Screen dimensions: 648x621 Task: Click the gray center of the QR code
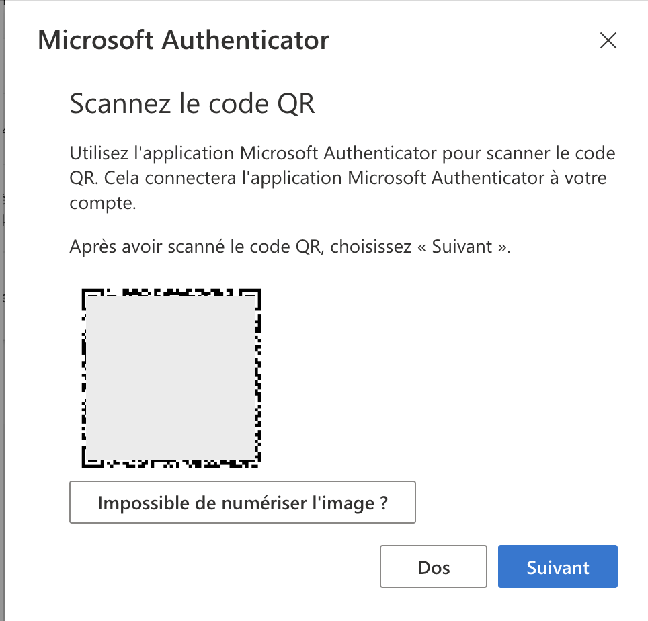click(x=171, y=378)
